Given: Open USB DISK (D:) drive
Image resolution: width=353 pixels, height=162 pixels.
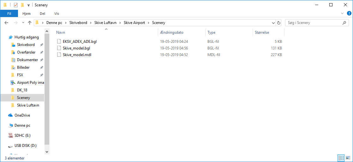Looking at the screenshot, I should point(26,145).
